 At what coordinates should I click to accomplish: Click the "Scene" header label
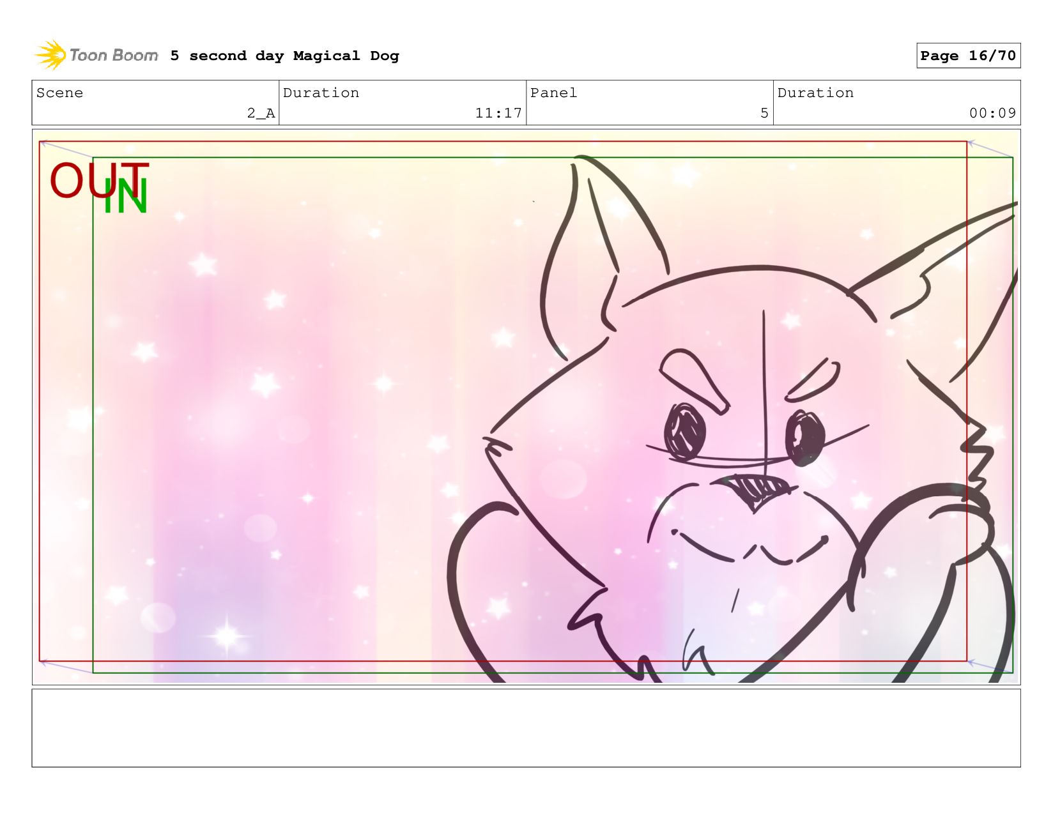coord(59,93)
